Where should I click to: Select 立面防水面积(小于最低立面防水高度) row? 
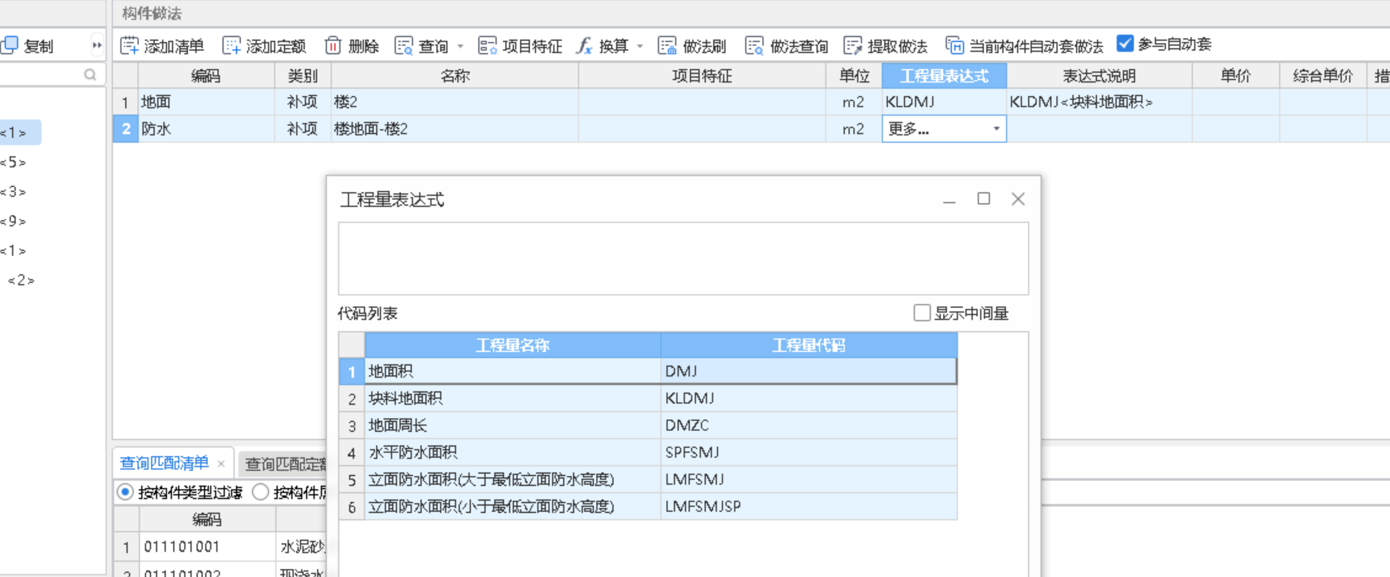[648, 506]
